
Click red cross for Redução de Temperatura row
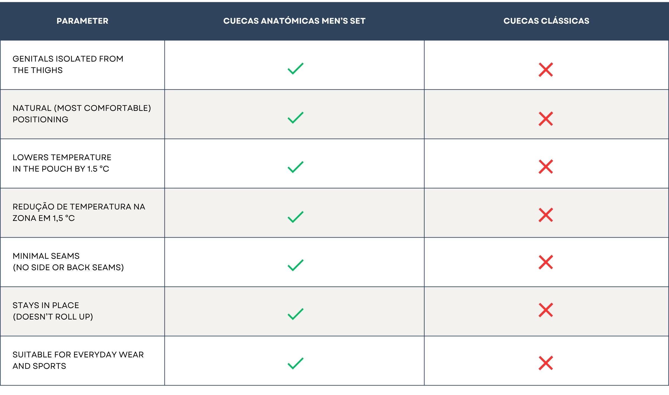tap(546, 215)
